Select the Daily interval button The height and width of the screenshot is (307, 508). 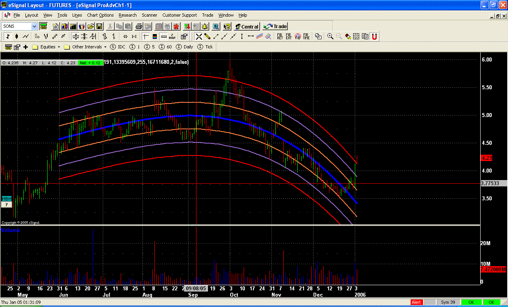click(x=185, y=47)
